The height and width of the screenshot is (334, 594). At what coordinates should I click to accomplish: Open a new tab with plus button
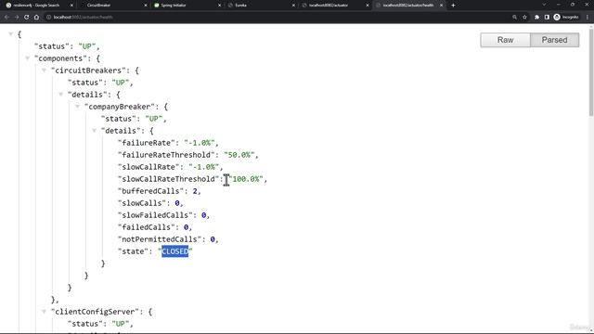[x=453, y=6]
